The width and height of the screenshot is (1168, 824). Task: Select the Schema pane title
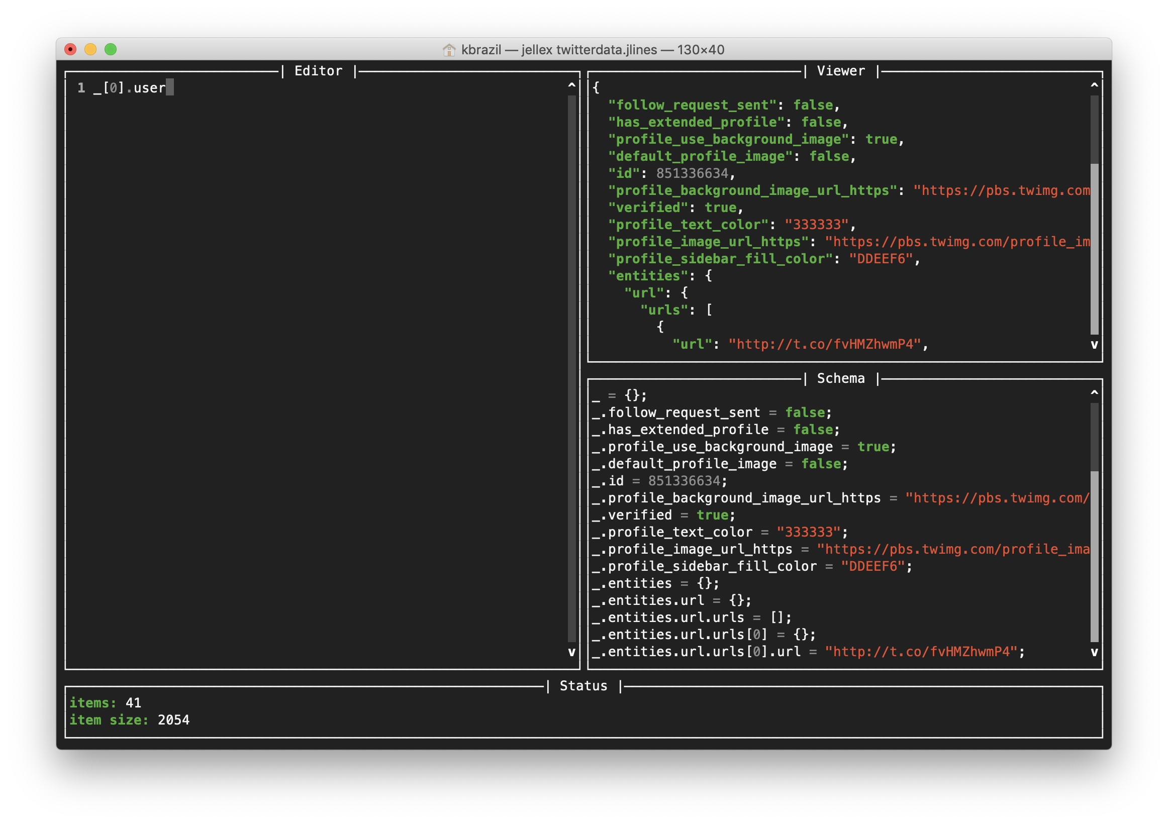pos(840,378)
